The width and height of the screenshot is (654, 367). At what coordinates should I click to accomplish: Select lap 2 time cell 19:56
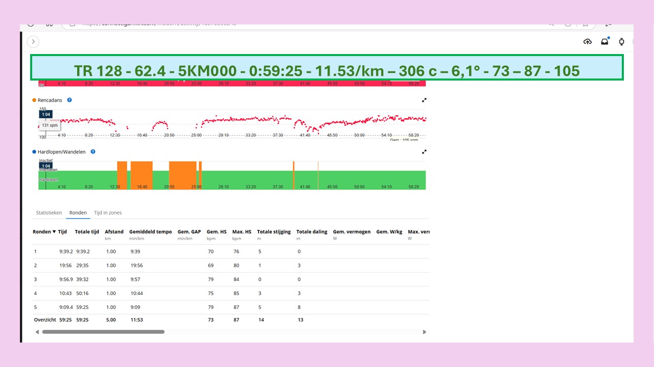[x=65, y=265]
